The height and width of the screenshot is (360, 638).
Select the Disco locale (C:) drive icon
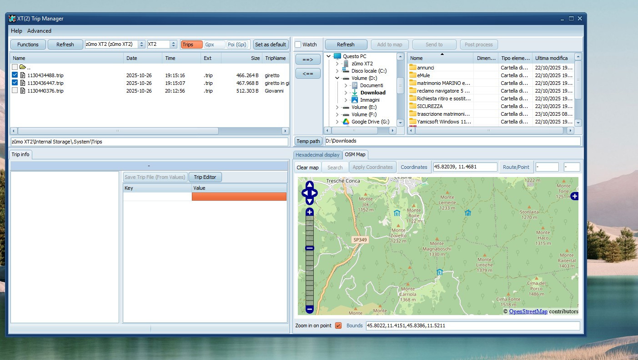click(x=346, y=71)
